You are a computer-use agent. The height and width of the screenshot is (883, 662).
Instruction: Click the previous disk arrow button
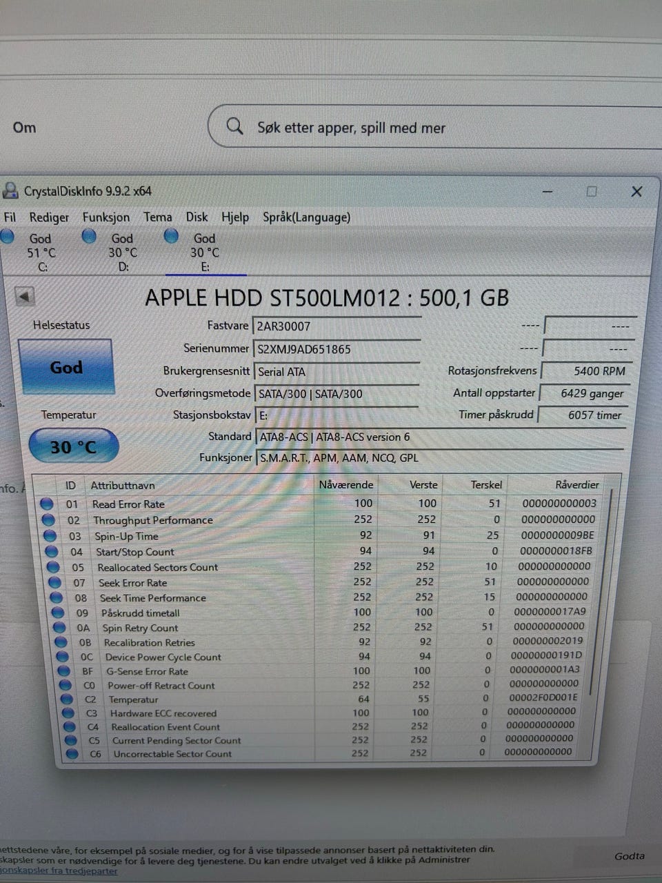click(x=25, y=297)
